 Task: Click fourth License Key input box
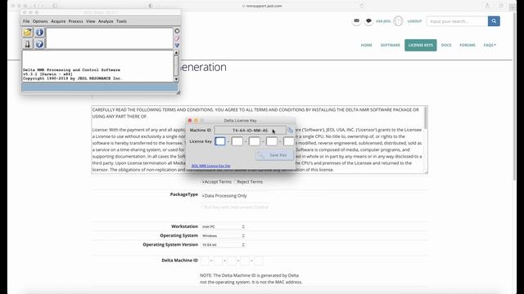tap(272, 141)
